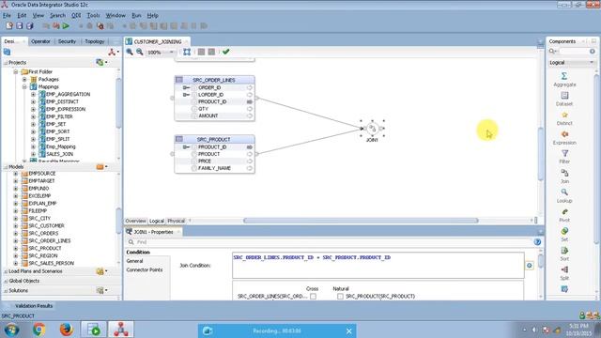This screenshot has height=338, width=601.
Task: Select the Sort component
Action: pyautogui.click(x=564, y=254)
